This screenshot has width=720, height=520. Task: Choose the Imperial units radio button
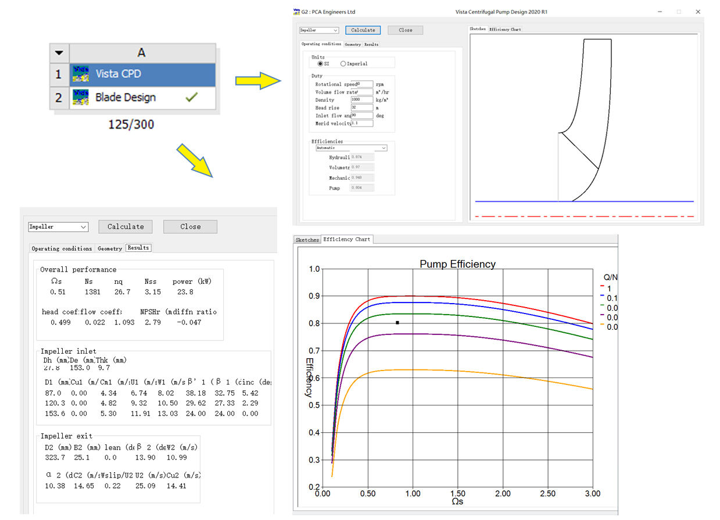coord(343,63)
